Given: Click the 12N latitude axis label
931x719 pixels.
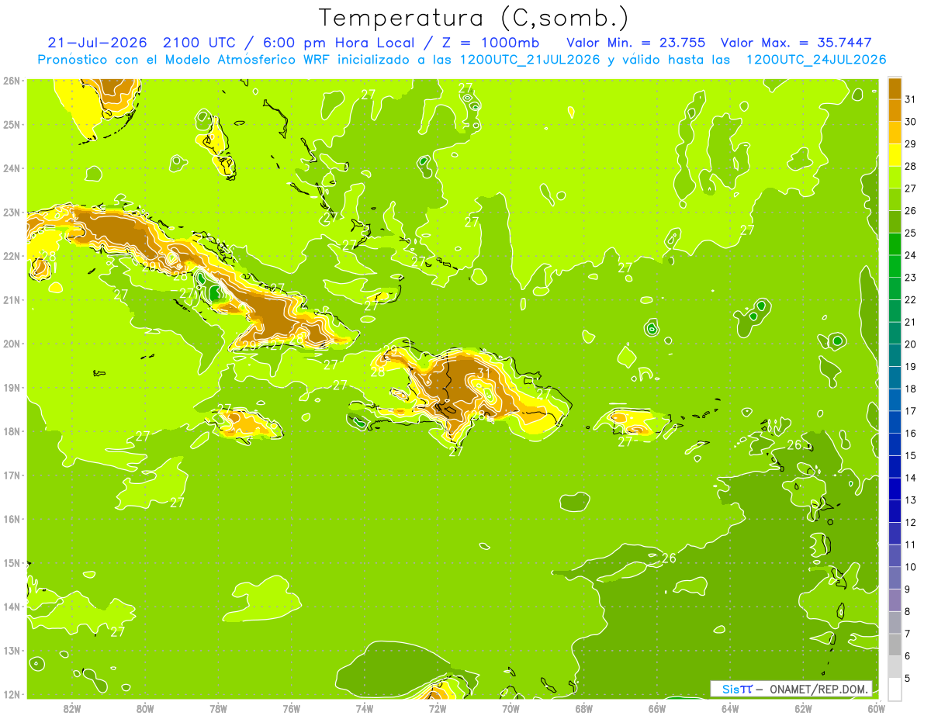Looking at the screenshot, I should (12, 694).
